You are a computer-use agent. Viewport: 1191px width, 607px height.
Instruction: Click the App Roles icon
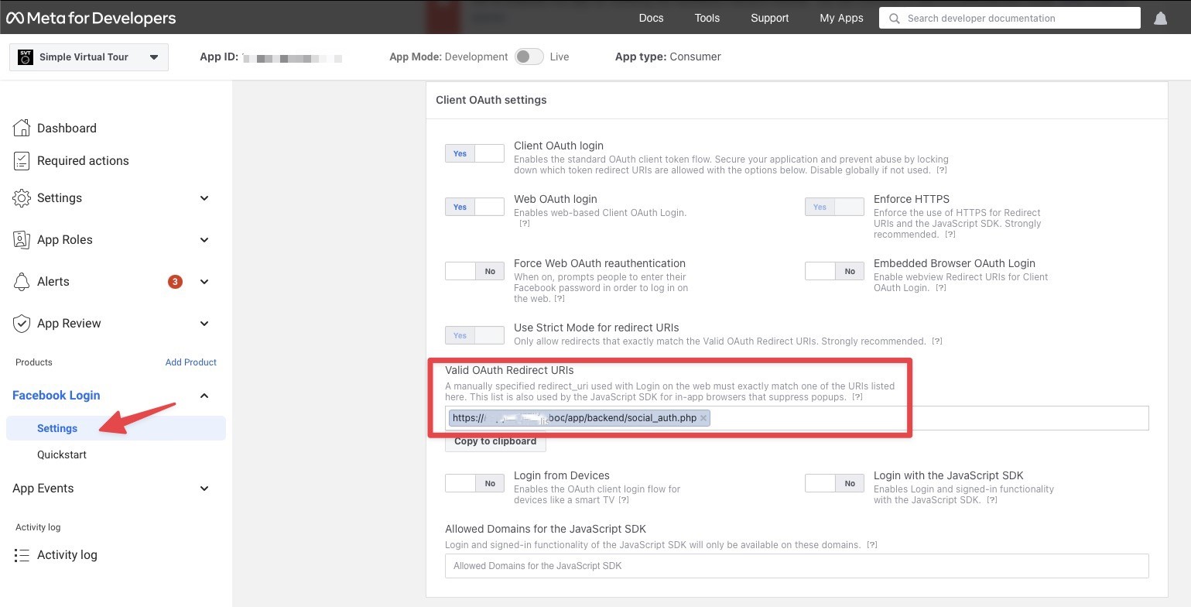coord(22,239)
